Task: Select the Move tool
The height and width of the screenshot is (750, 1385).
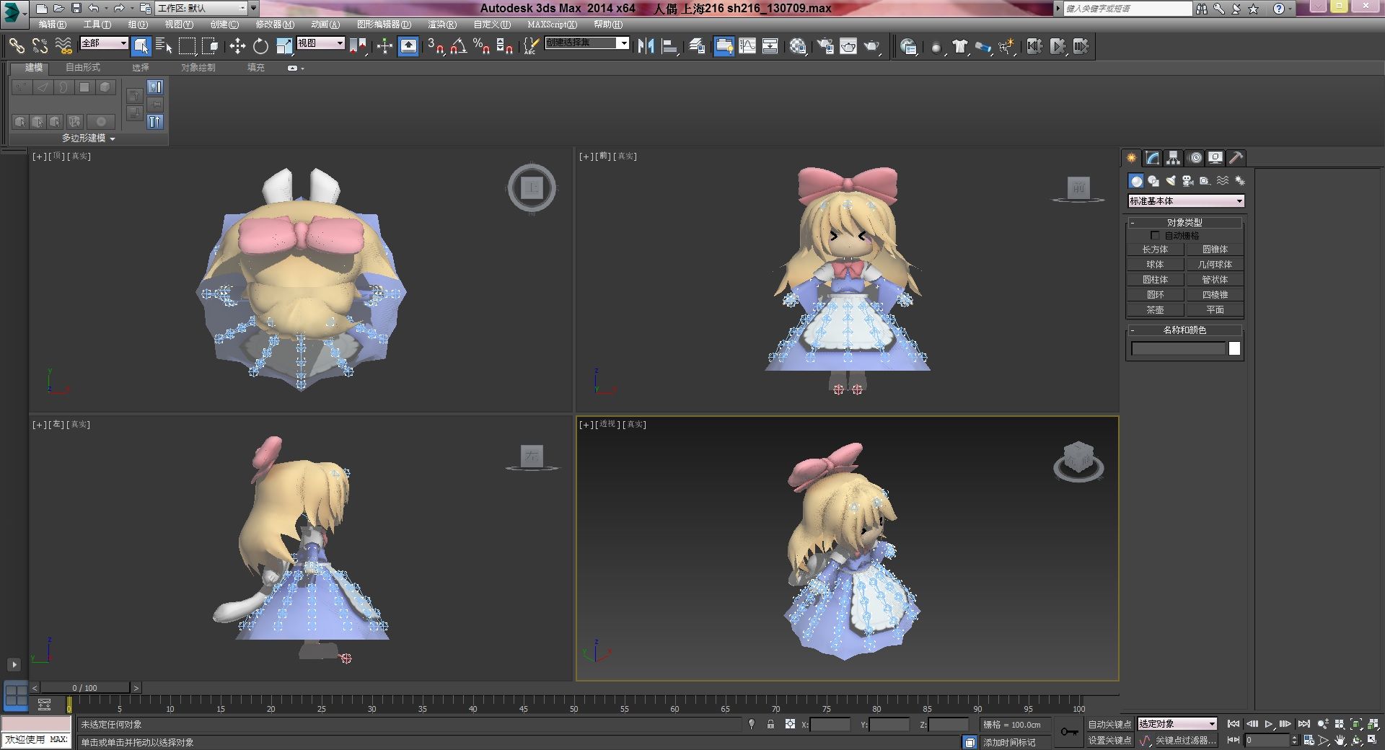Action: (x=237, y=46)
